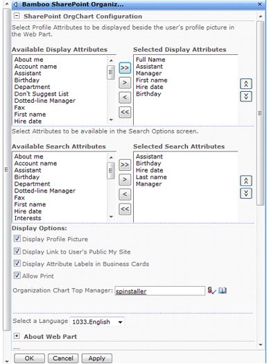Click the back arrow in tool pane title
The height and width of the screenshot is (364, 269).
click(x=16, y=4)
